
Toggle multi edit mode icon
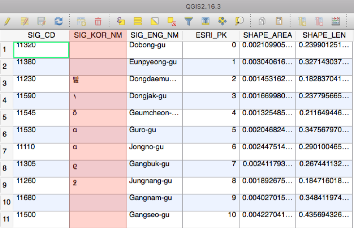click(x=25, y=22)
